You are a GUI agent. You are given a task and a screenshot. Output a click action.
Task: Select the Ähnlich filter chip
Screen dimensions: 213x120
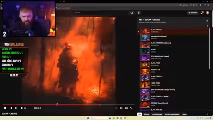(147, 114)
